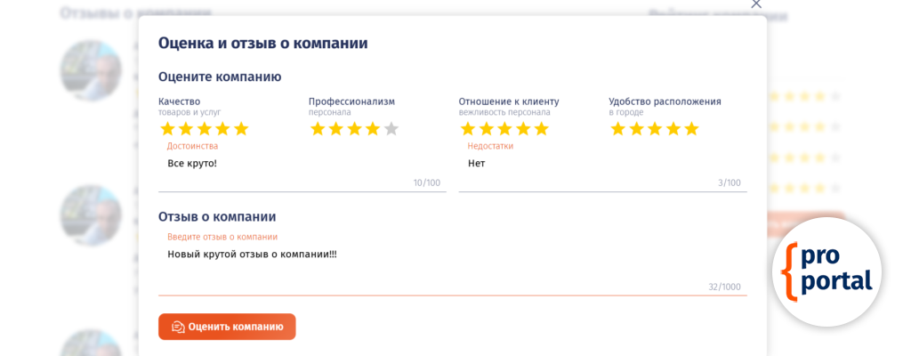Set Качество rating to first star
The height and width of the screenshot is (356, 911).
click(167, 129)
